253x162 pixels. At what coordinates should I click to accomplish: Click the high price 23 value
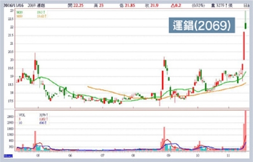coord(101,5)
